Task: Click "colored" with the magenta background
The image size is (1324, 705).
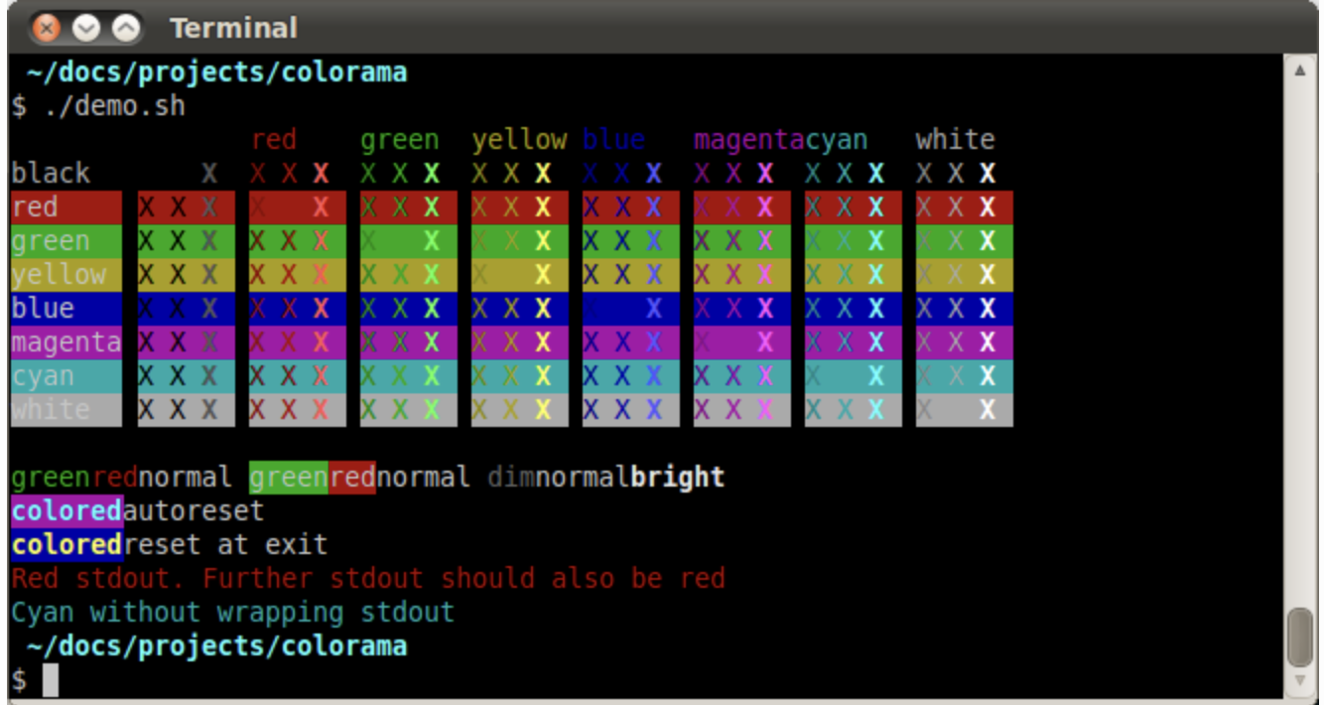Action: coord(66,511)
